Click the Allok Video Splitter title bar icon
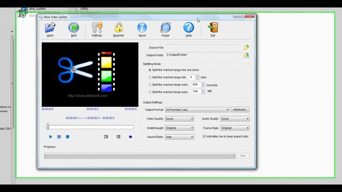This screenshot has height=192, width=342. [x=41, y=17]
